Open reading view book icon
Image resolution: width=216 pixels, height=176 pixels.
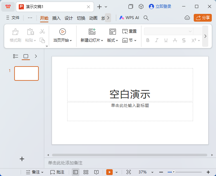pos(96,172)
